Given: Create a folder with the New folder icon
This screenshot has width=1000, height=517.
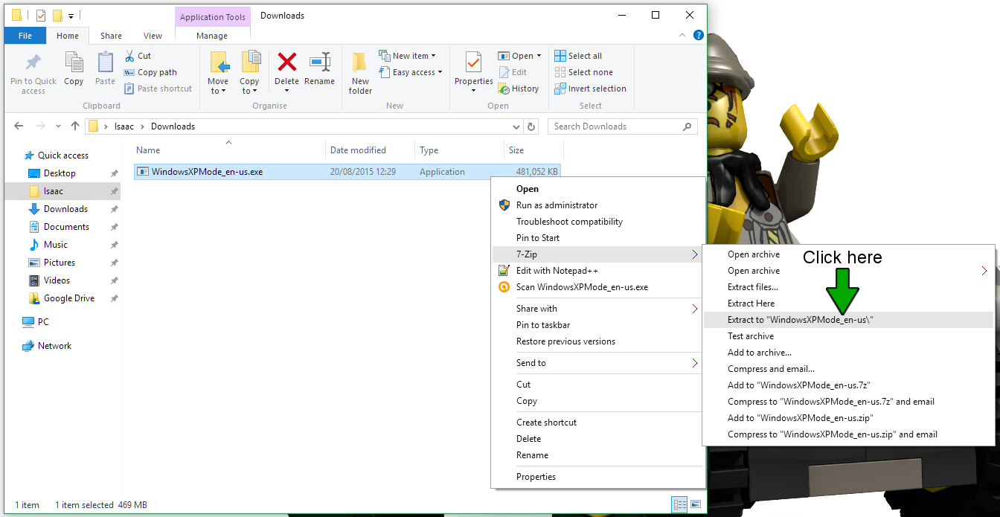Looking at the screenshot, I should pyautogui.click(x=360, y=62).
